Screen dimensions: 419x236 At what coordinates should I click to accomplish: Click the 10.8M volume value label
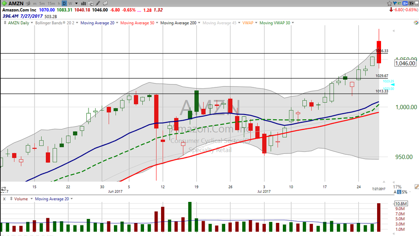(x=401, y=204)
